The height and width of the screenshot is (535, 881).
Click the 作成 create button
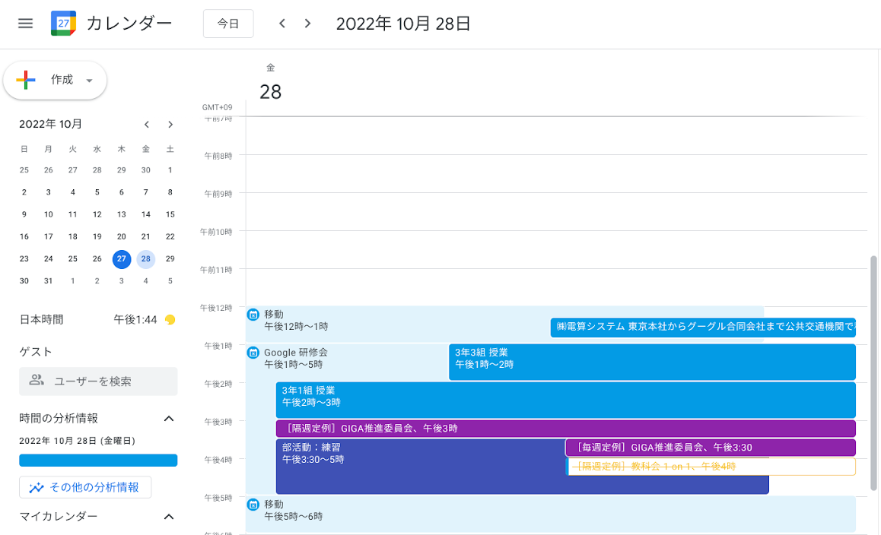(55, 81)
